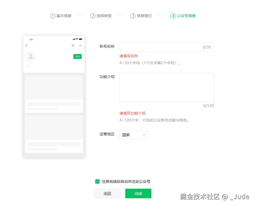
Task: Click the search icon in the phone preview
Action: pyautogui.click(x=73, y=45)
